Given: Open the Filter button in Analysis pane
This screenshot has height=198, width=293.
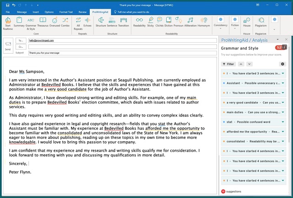Looking at the screenshot, I should click(228, 64).
